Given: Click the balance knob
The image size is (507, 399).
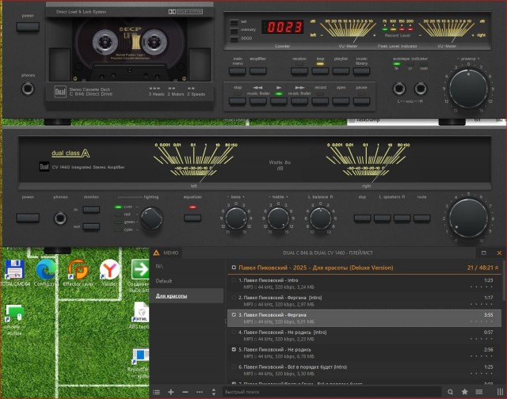Looking at the screenshot, I should [x=320, y=218].
